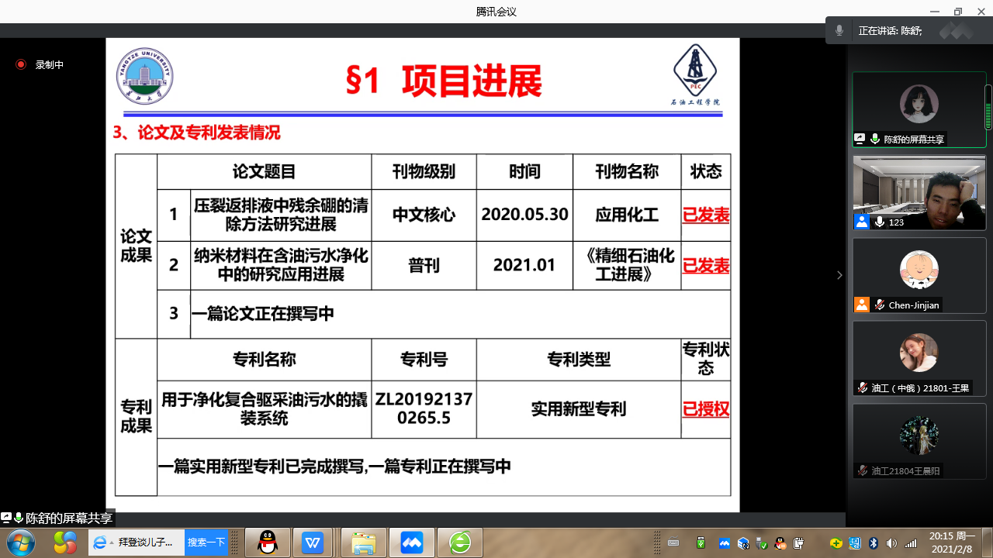
Task: Switch to Tencent Meeting taskbar icon
Action: 412,543
